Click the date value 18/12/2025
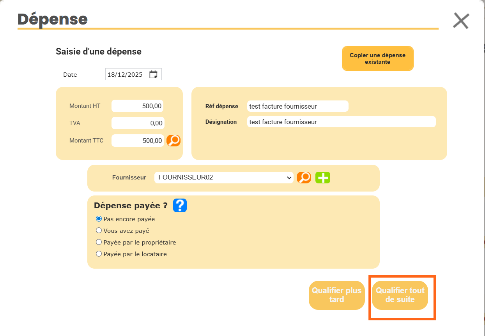Viewport: 485px width, 336px height. click(x=126, y=74)
